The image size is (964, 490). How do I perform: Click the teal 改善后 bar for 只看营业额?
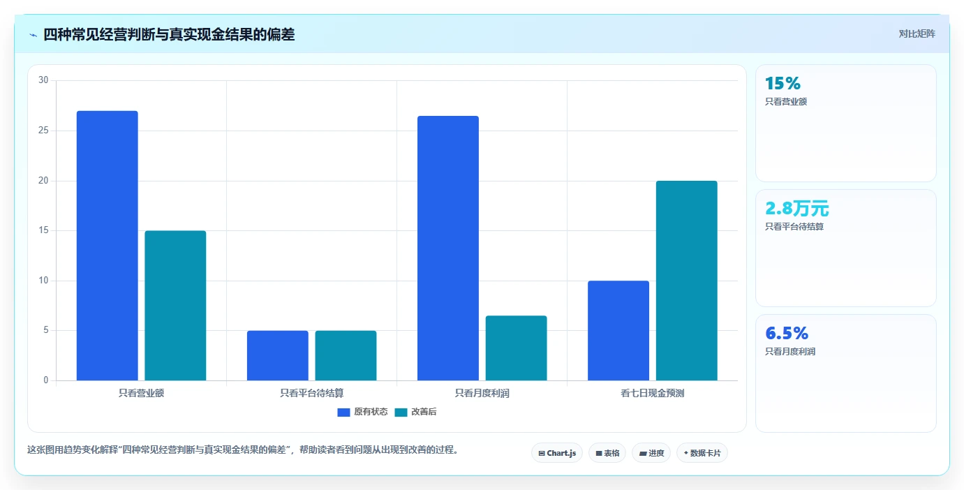pos(175,306)
